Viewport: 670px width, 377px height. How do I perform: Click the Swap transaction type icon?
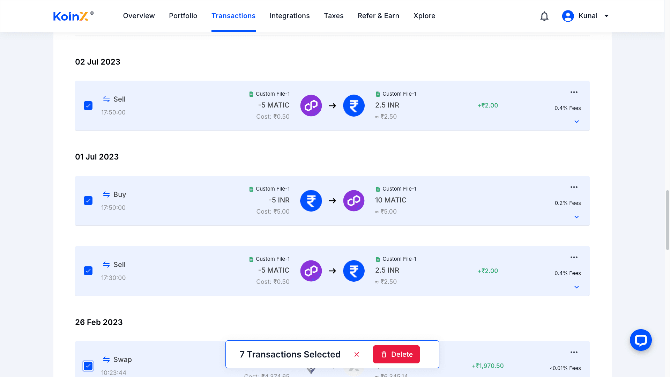[x=106, y=360]
